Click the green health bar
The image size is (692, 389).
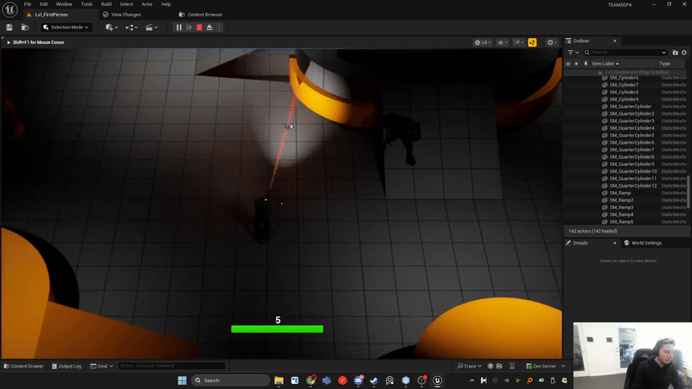pyautogui.click(x=277, y=328)
